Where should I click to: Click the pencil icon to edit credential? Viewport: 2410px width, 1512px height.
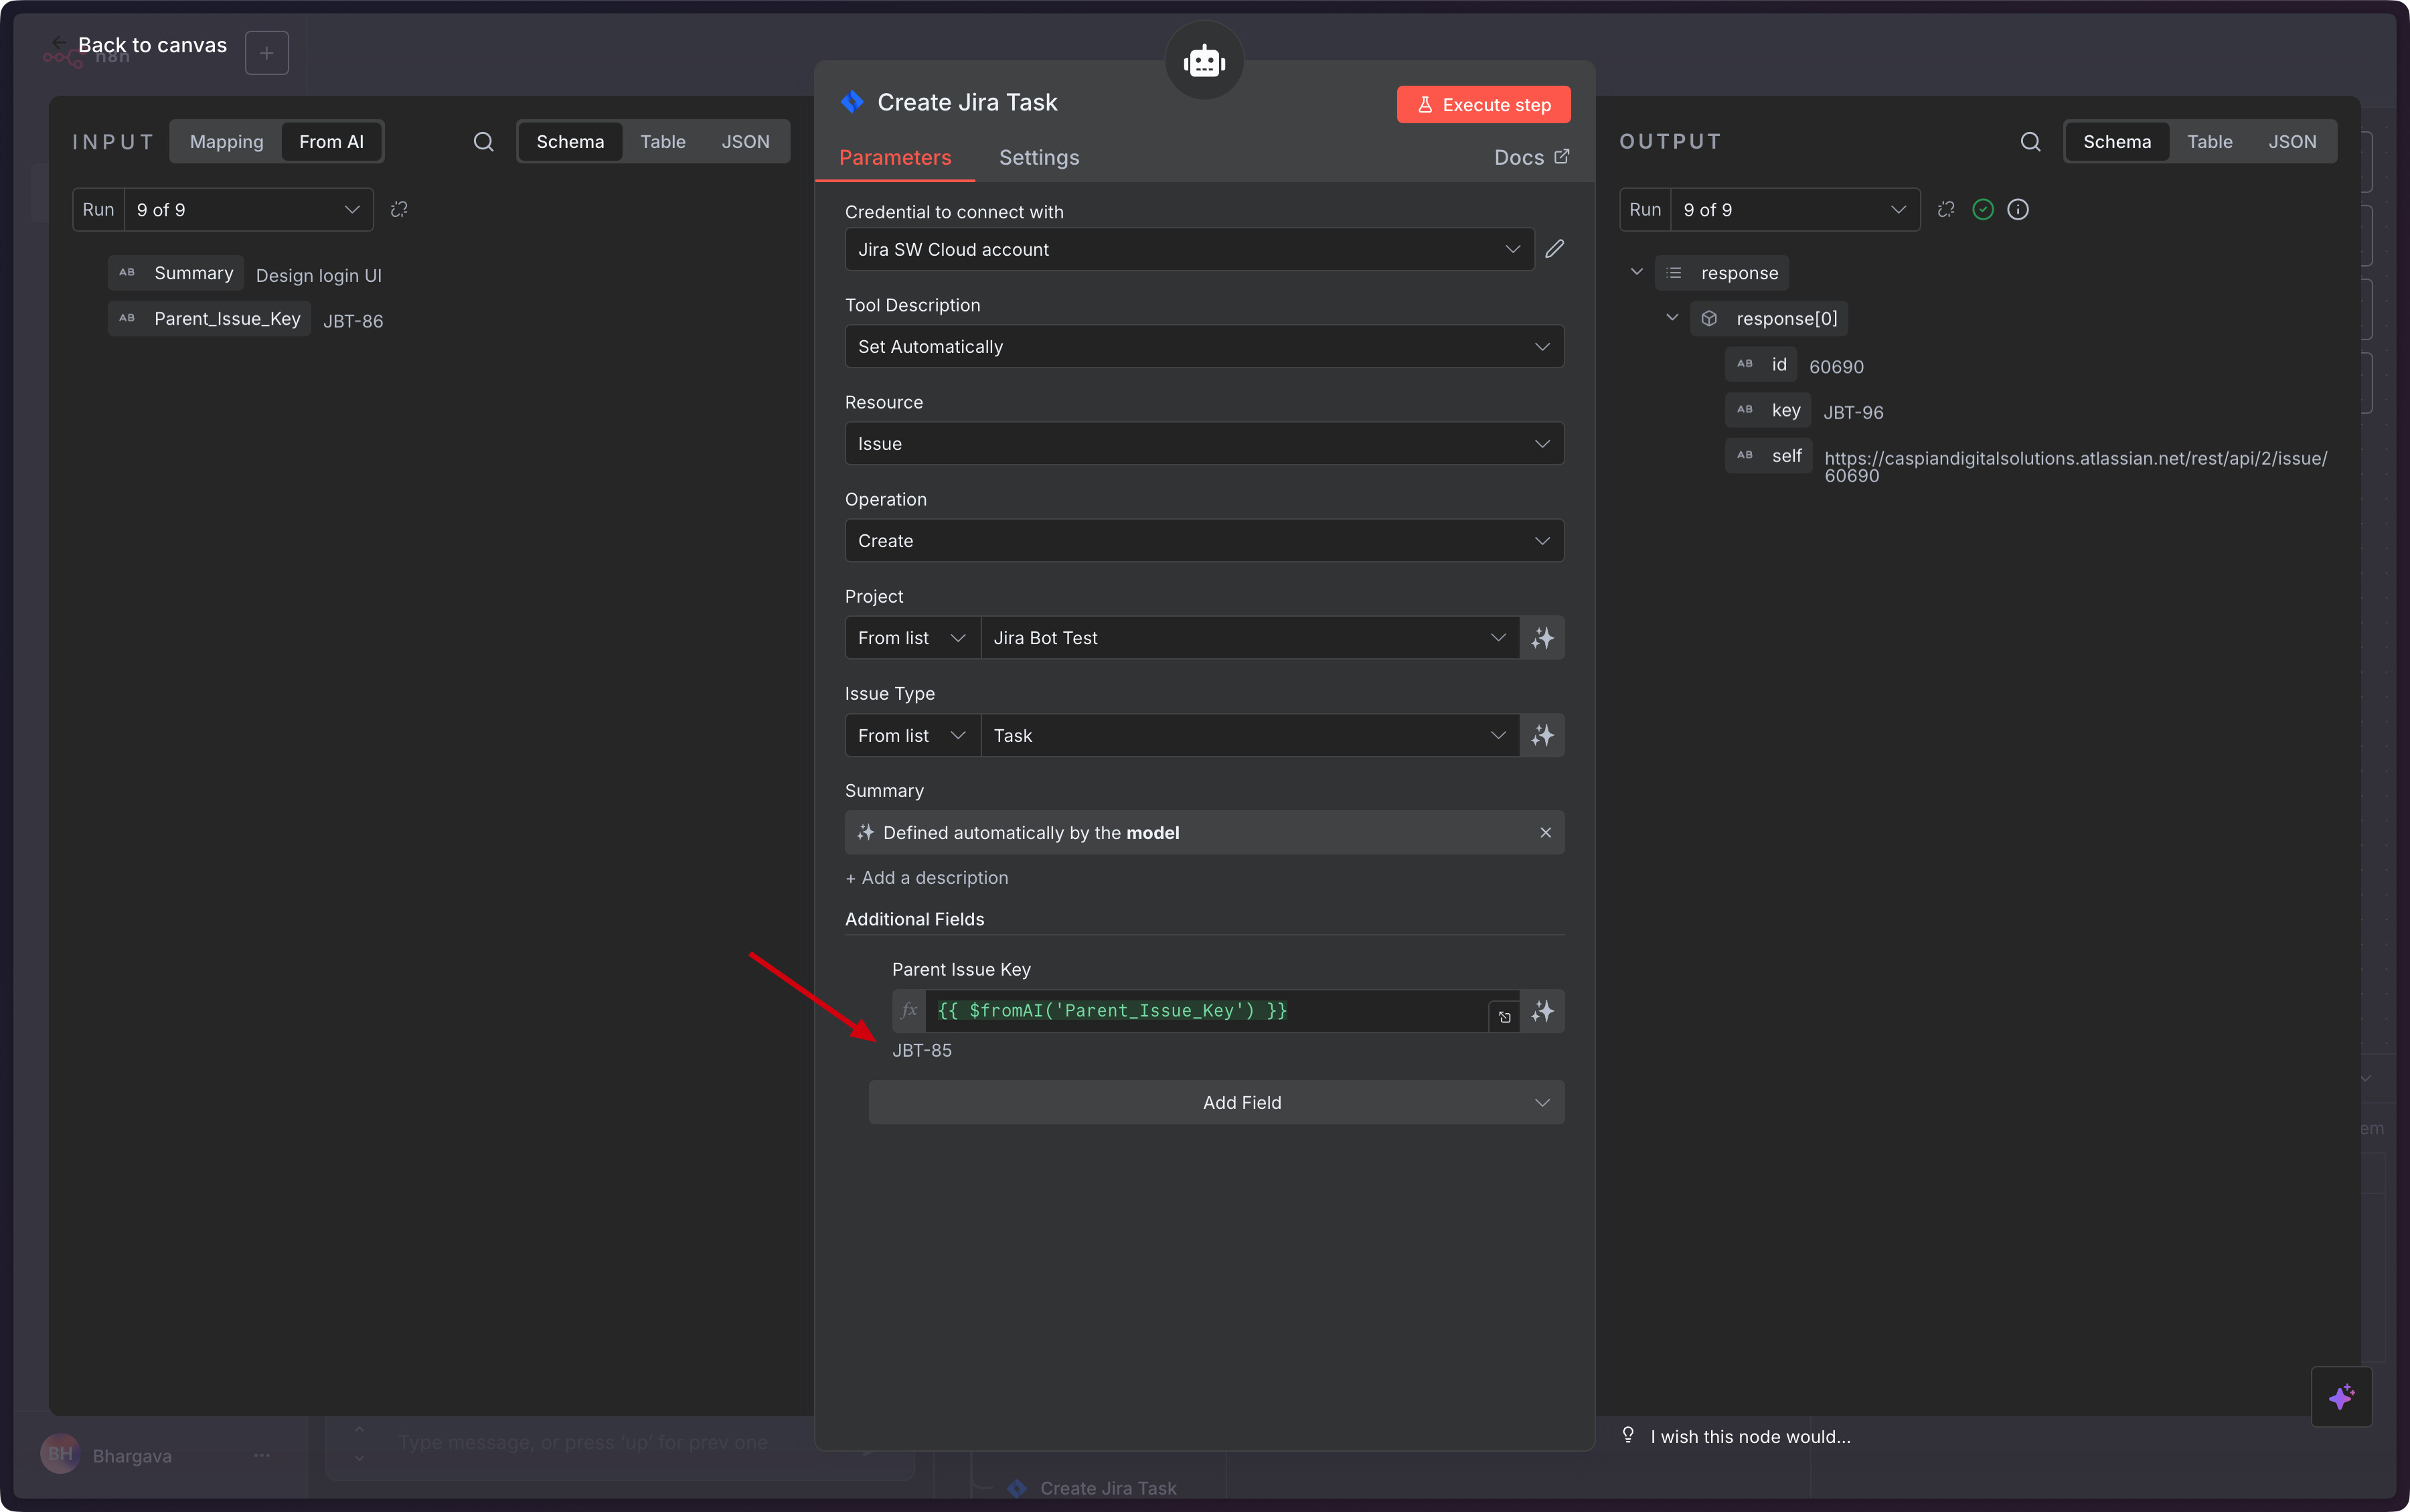click(x=1554, y=249)
